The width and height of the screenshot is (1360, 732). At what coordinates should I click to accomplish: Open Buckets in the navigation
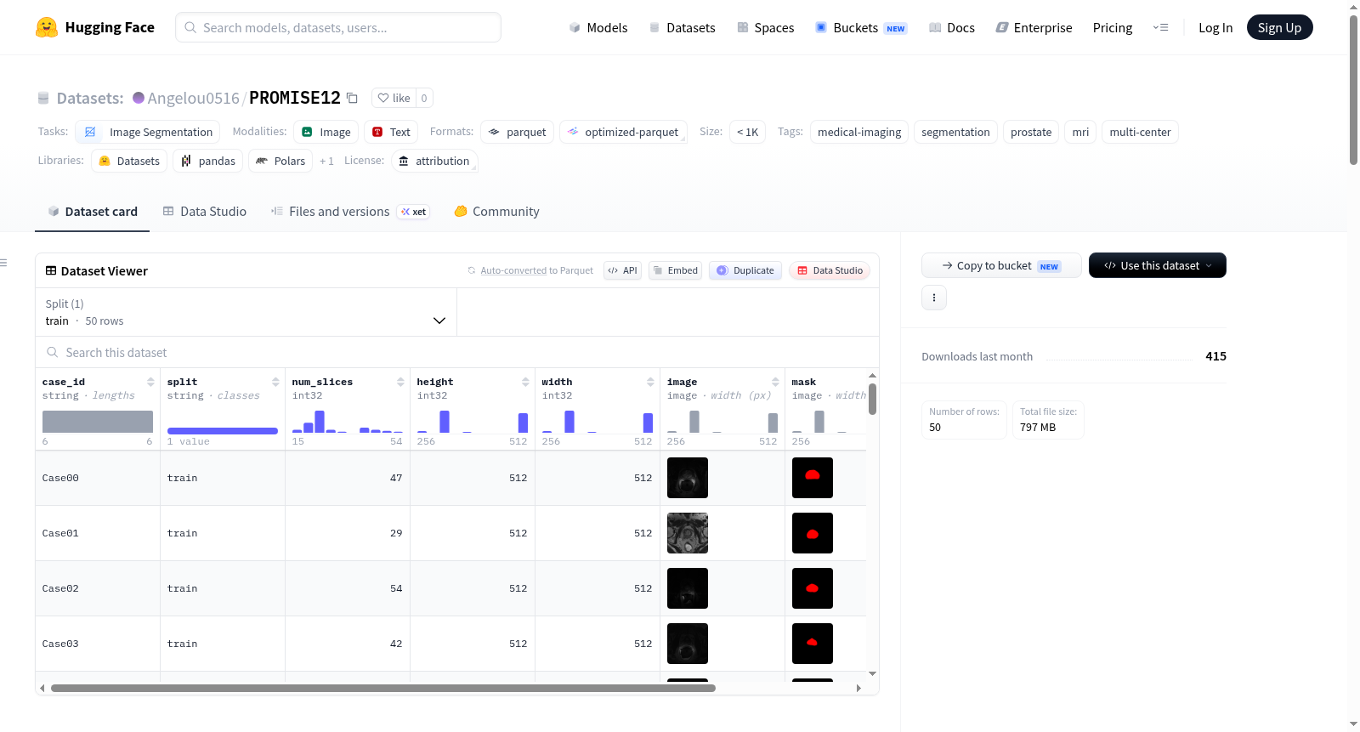861,27
